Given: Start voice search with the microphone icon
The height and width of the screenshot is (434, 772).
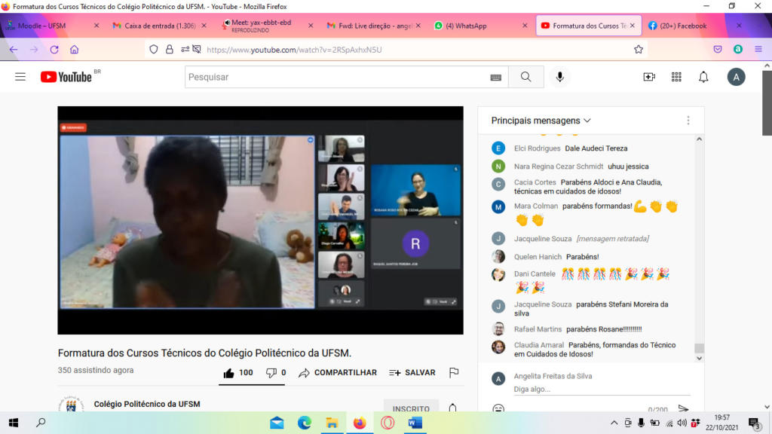Looking at the screenshot, I should pyautogui.click(x=559, y=77).
